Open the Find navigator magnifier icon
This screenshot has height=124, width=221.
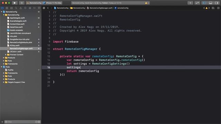click(16, 8)
